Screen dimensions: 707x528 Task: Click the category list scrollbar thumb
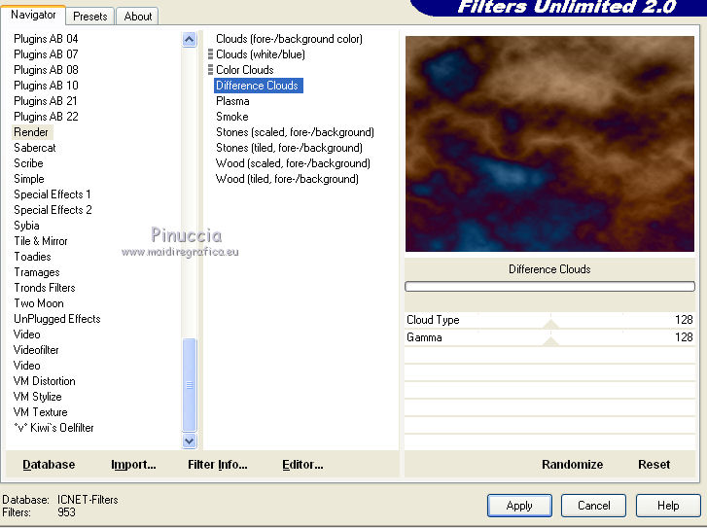click(x=190, y=385)
